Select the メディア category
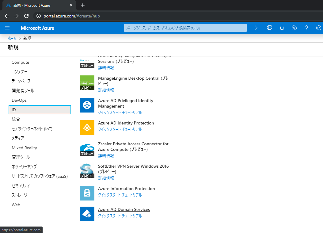Viewport: 323px width, 233px height. pyautogui.click(x=18, y=138)
